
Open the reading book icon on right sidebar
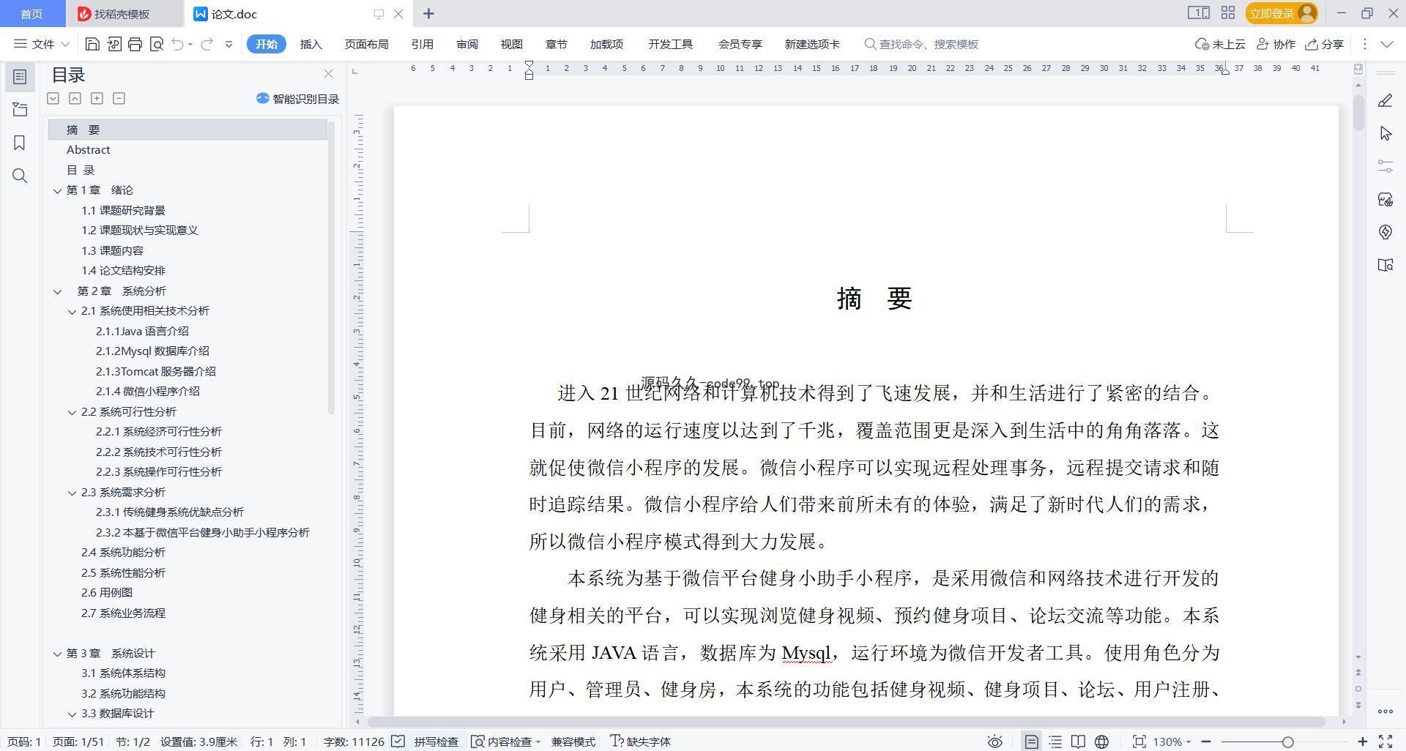pos(1385,265)
